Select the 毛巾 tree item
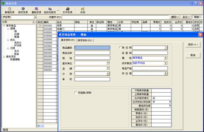 coord(17,51)
